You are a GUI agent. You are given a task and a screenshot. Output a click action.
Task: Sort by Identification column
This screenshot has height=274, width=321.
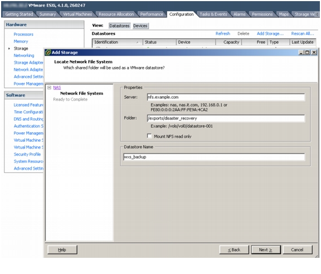click(x=117, y=42)
